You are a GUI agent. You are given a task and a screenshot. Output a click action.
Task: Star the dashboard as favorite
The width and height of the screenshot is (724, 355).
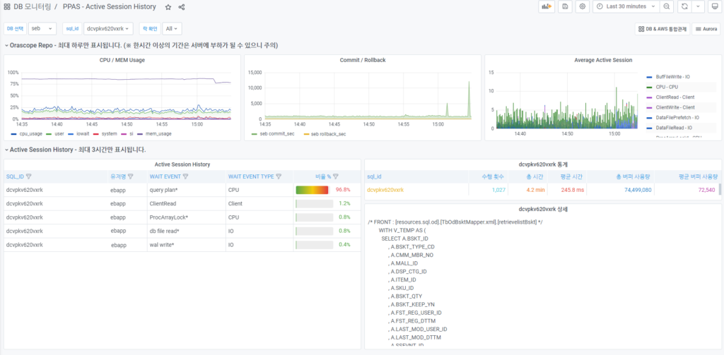168,7
